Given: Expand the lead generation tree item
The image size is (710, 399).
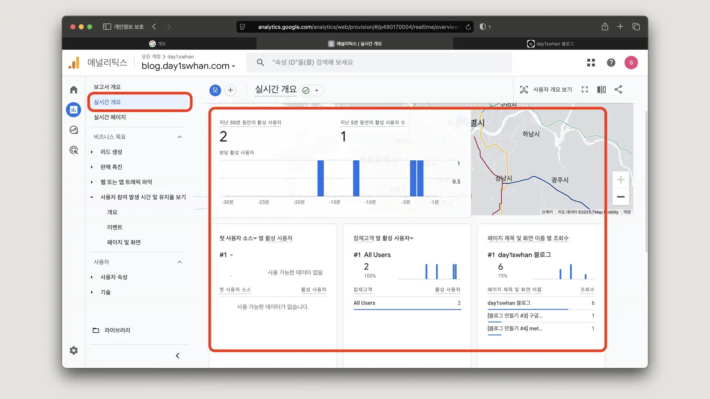Looking at the screenshot, I should click(x=92, y=152).
